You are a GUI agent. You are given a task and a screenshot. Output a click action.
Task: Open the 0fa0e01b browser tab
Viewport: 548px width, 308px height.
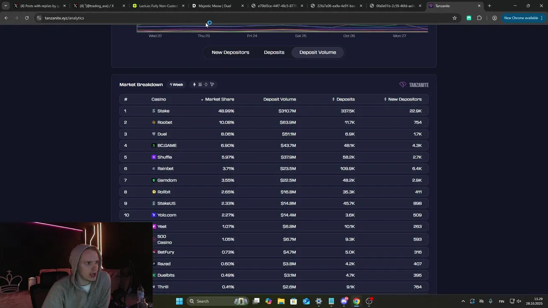[x=395, y=6]
